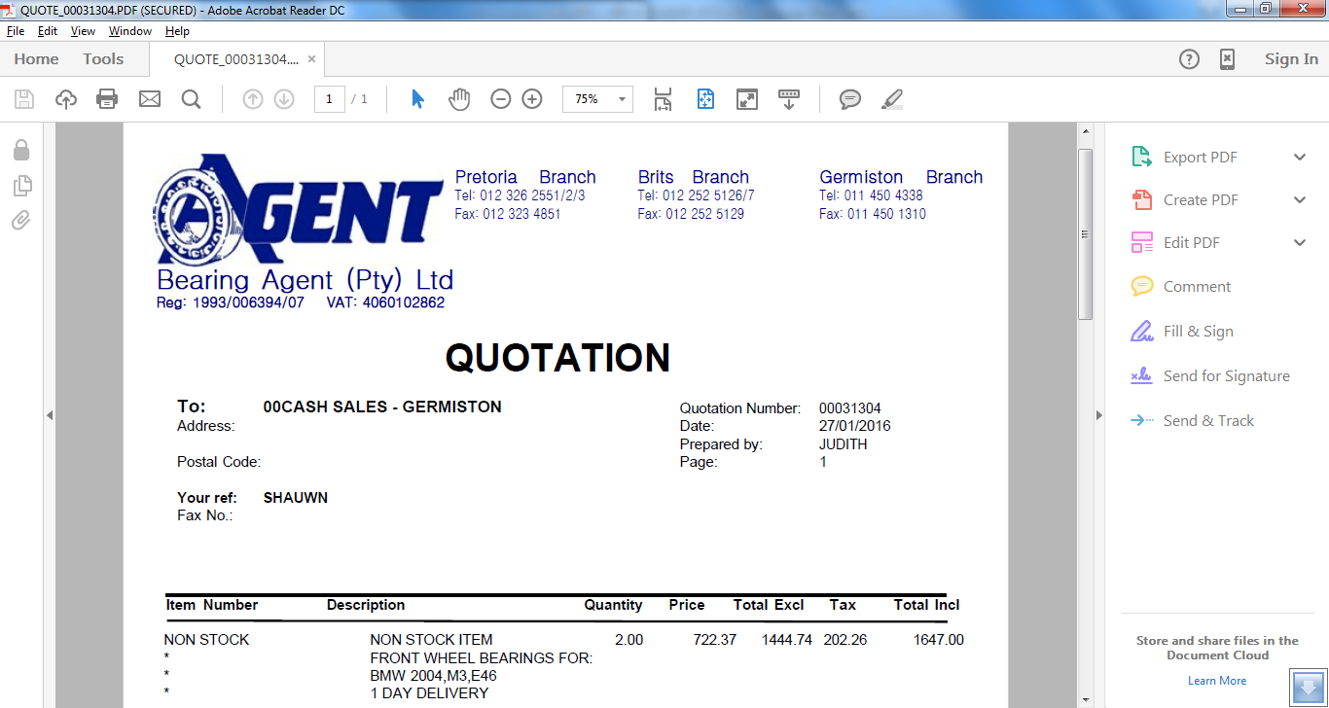Switch to the Tools tab
This screenshot has height=708, width=1329.
tap(103, 59)
